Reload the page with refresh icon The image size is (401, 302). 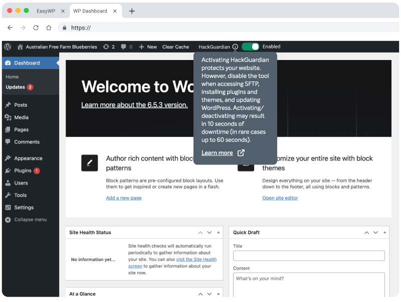[x=36, y=27]
